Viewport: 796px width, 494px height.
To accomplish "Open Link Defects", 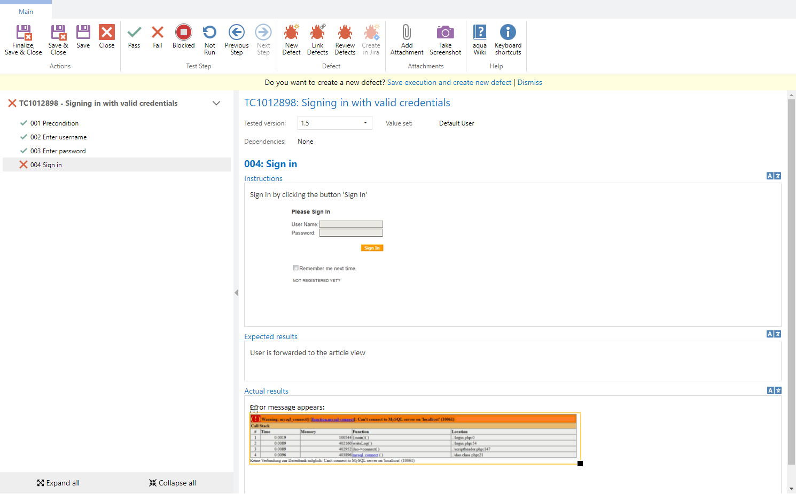I will (x=317, y=33).
